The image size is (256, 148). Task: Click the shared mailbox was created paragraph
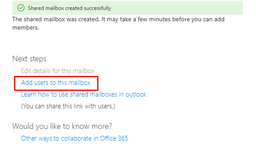(x=118, y=23)
